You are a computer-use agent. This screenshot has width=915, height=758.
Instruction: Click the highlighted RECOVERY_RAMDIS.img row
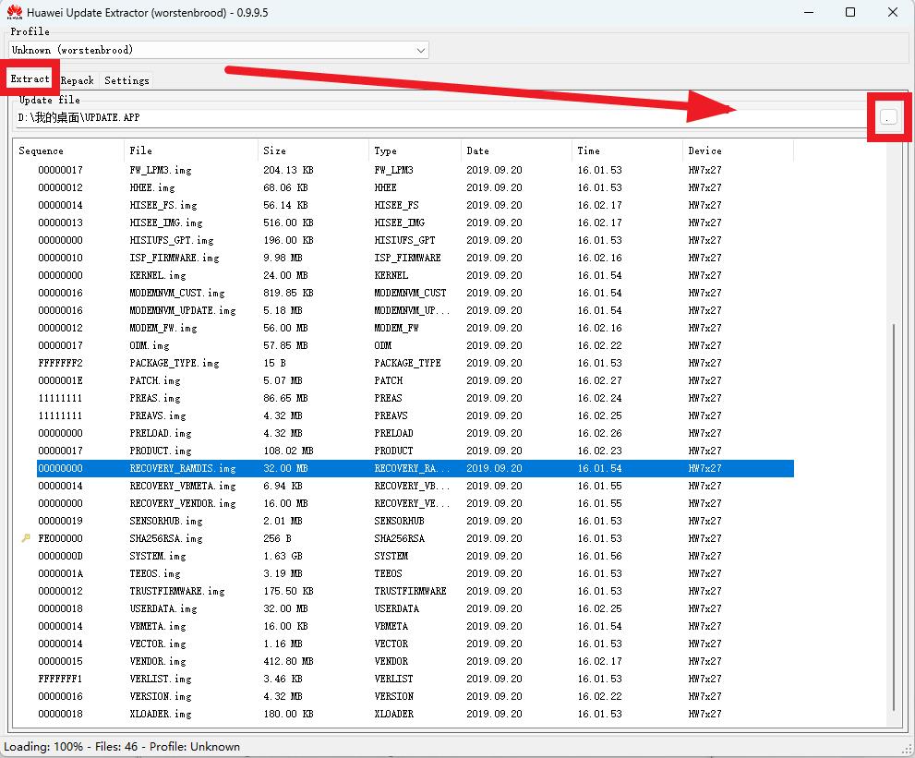coord(415,468)
